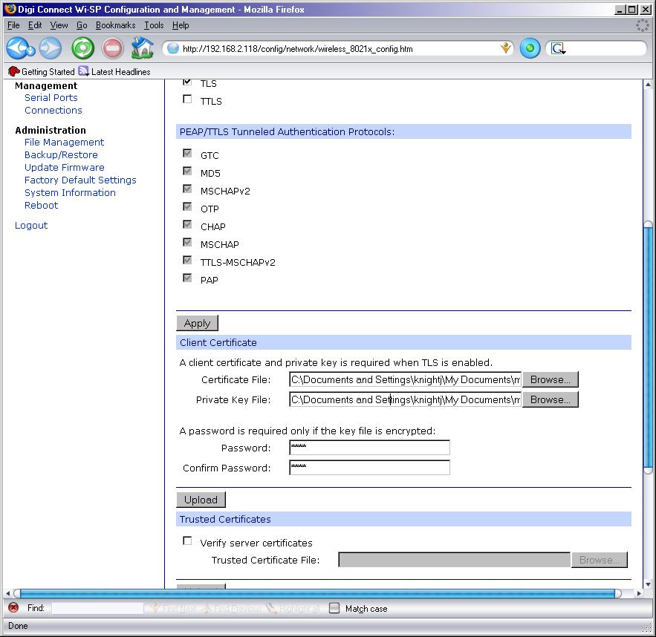This screenshot has width=656, height=637.
Task: Click the green Reload page icon
Action: pos(82,49)
